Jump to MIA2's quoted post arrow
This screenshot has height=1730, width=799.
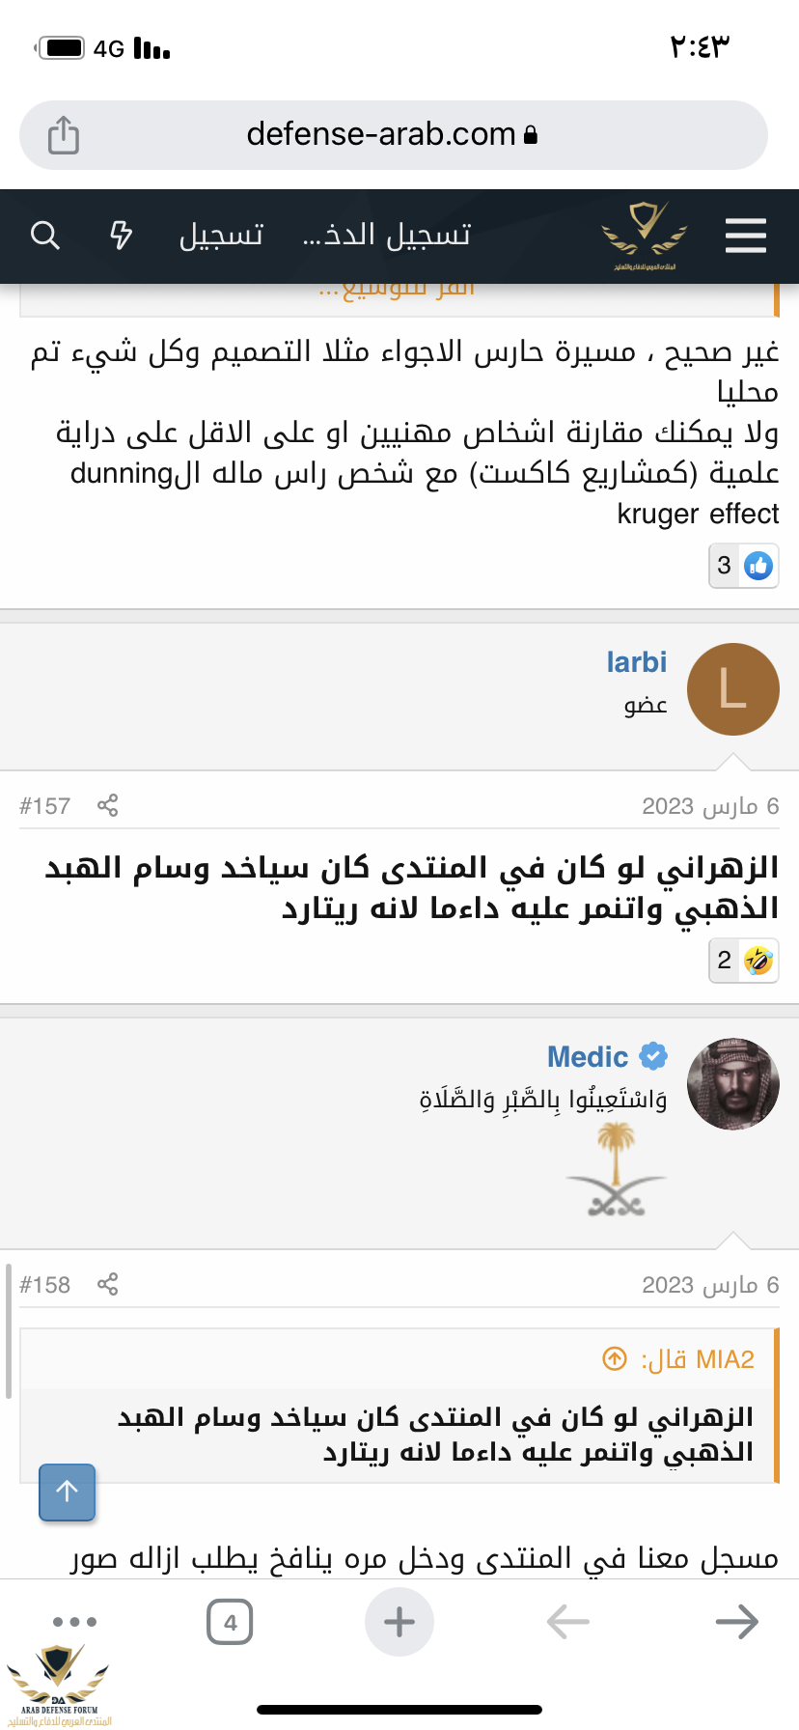[x=615, y=1359]
